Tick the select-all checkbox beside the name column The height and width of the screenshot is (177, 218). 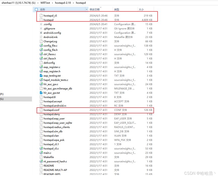coord(37,10)
